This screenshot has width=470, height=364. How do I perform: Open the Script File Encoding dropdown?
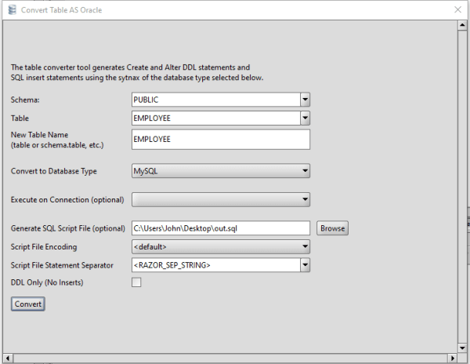click(x=221, y=246)
